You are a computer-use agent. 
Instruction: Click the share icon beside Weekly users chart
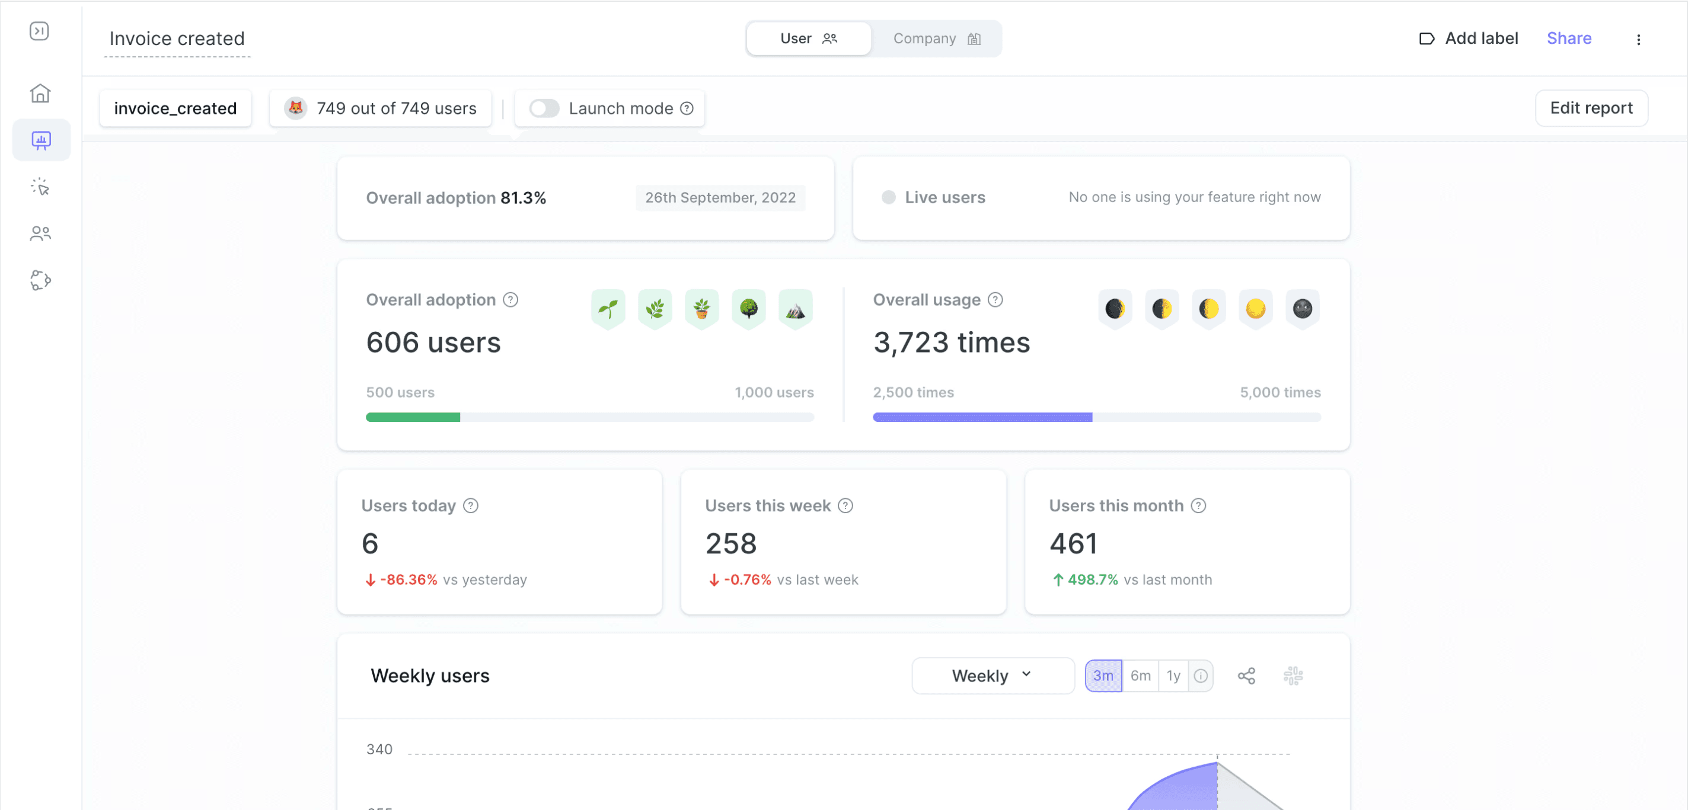[1246, 675]
